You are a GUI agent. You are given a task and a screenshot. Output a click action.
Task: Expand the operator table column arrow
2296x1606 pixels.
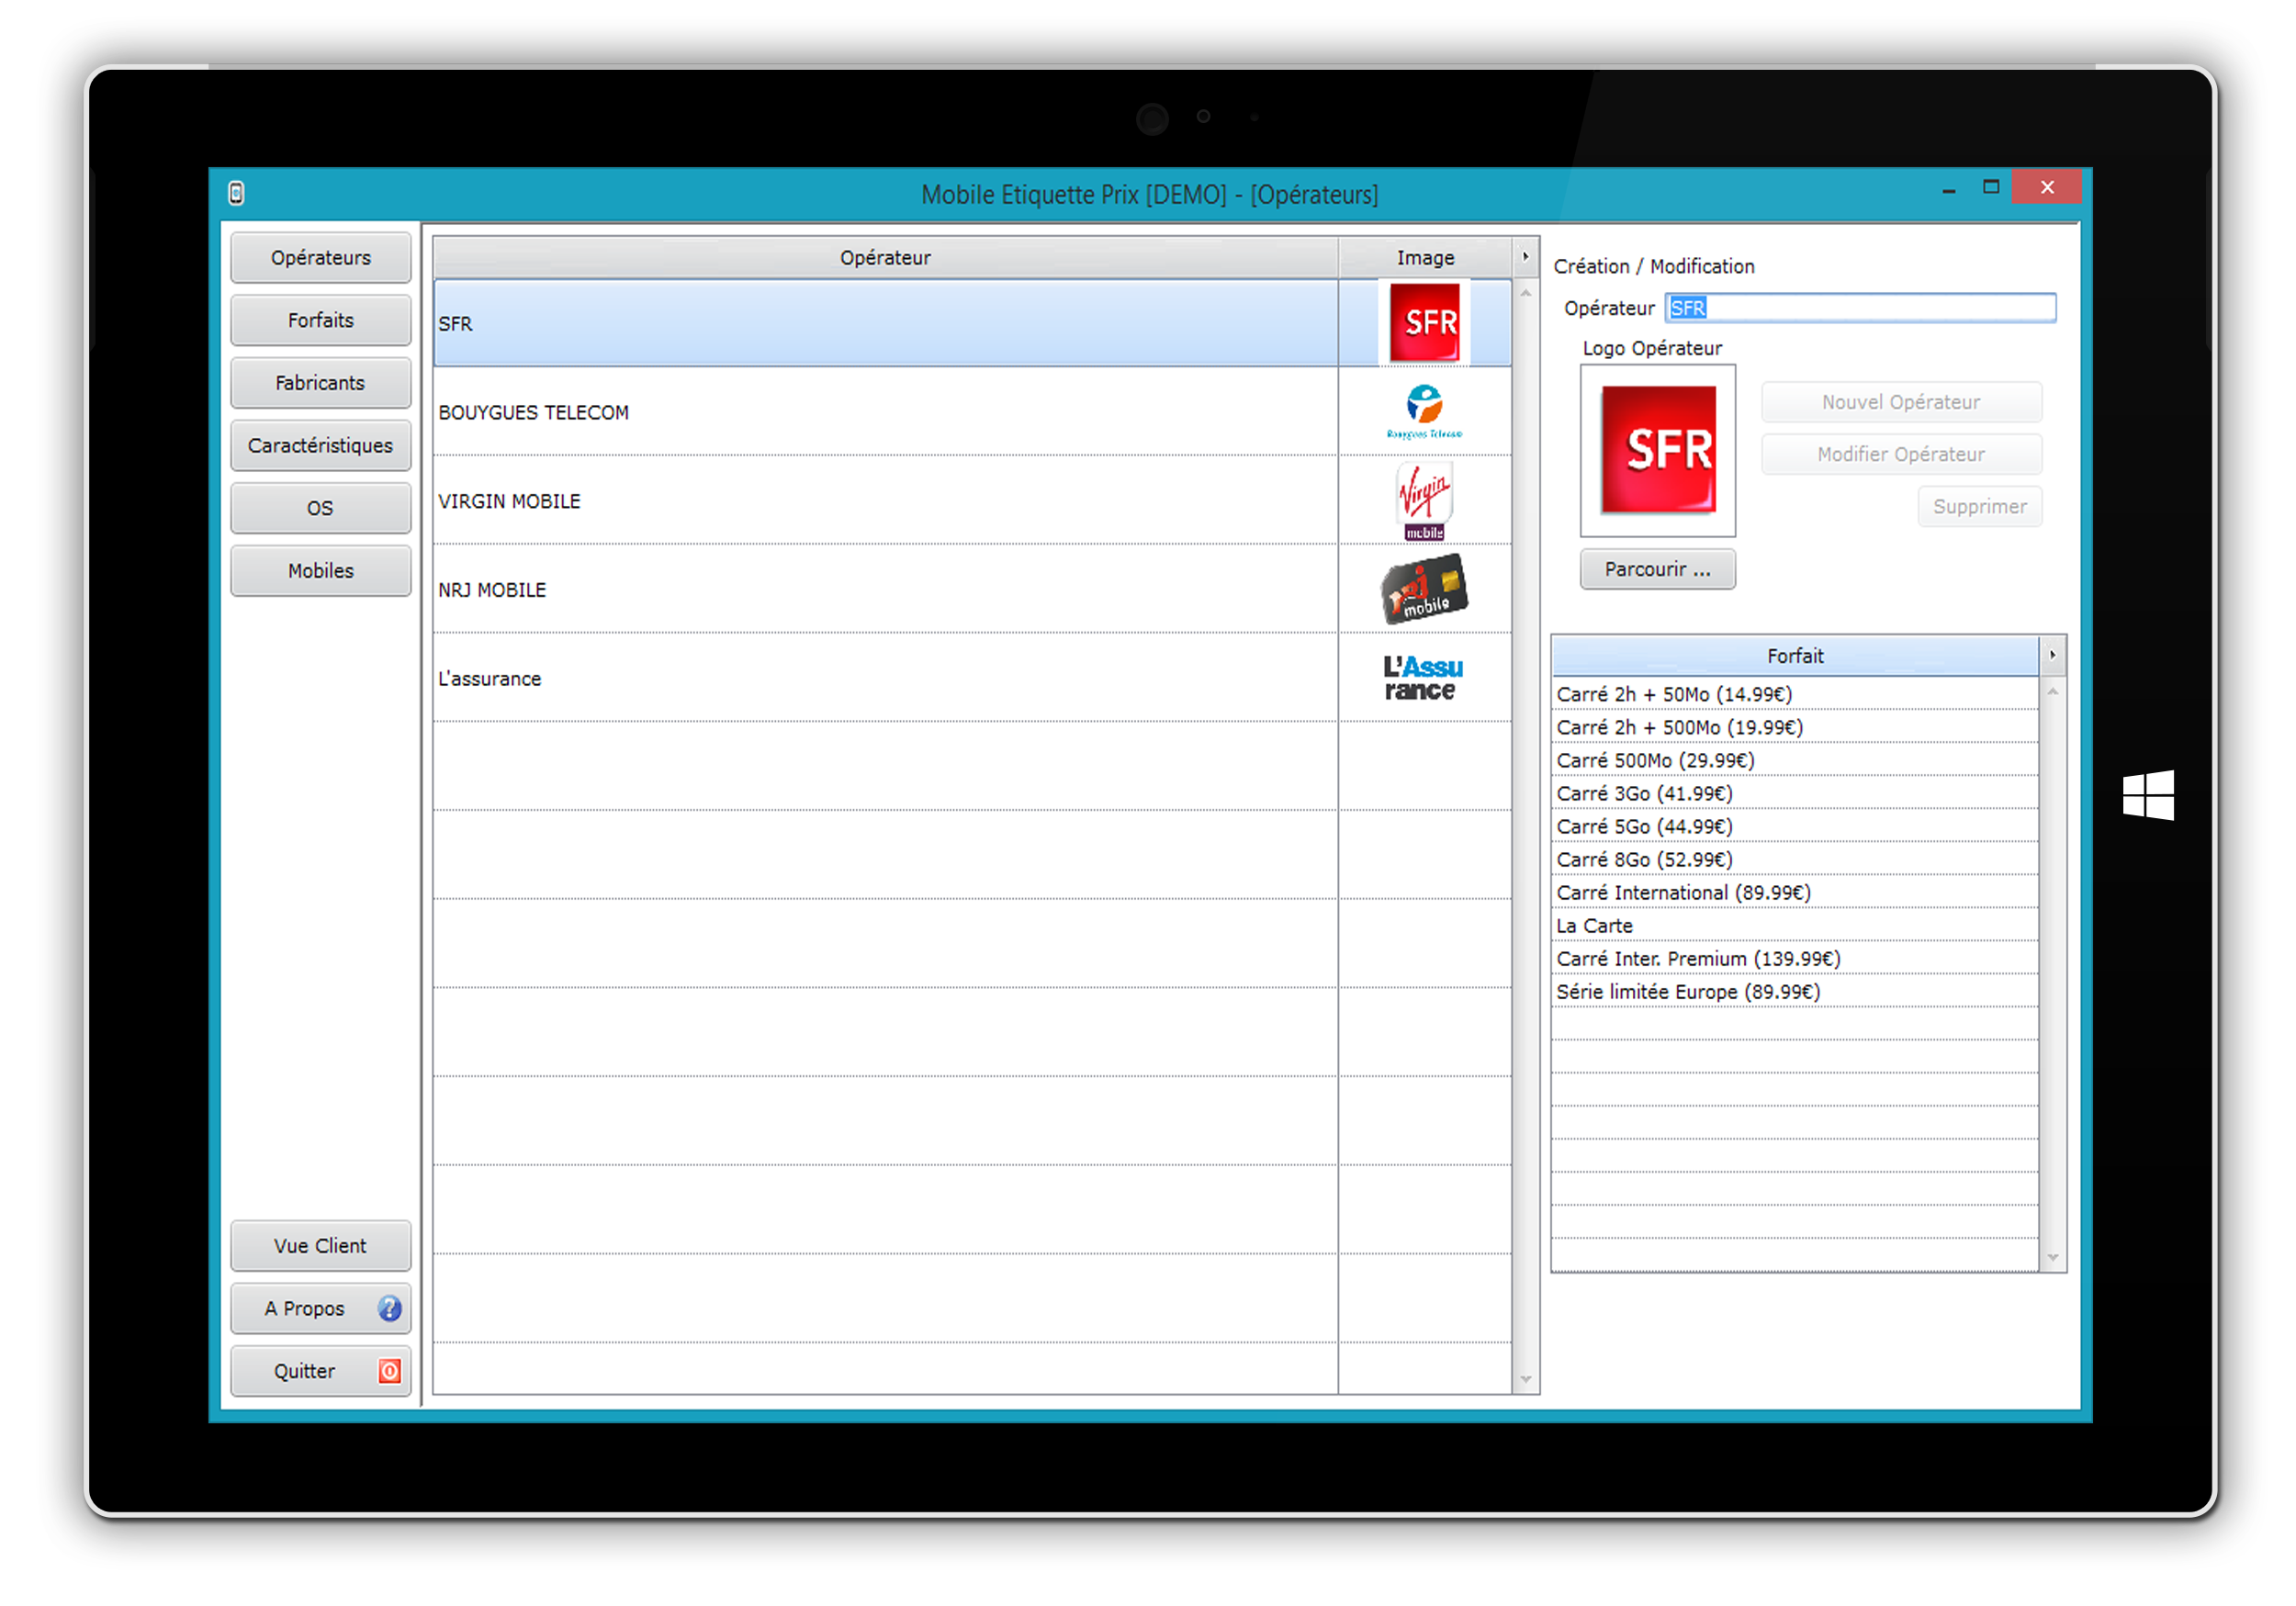point(1525,257)
